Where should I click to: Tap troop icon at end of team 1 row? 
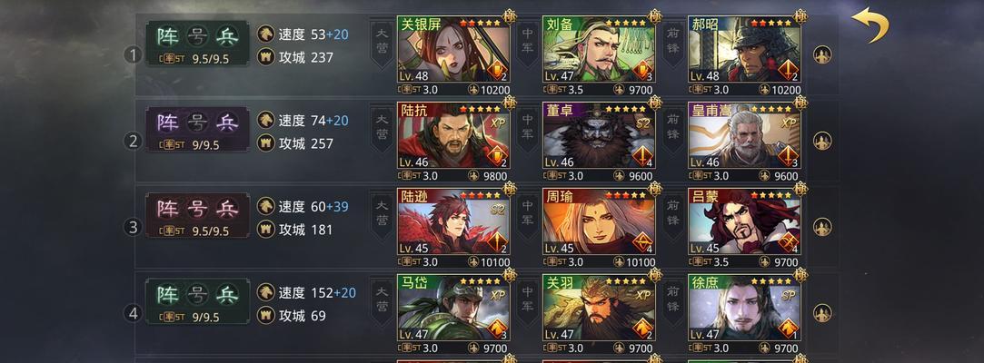click(x=822, y=55)
